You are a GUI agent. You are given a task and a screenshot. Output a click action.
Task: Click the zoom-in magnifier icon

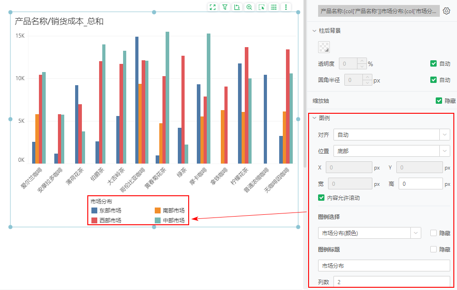(249, 7)
